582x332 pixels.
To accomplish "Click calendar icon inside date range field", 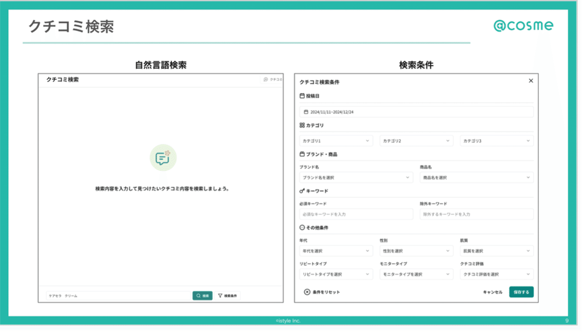I will tap(306, 112).
